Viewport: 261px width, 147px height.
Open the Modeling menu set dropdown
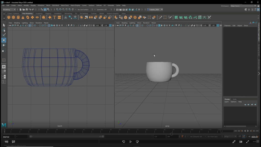pos(9,9)
